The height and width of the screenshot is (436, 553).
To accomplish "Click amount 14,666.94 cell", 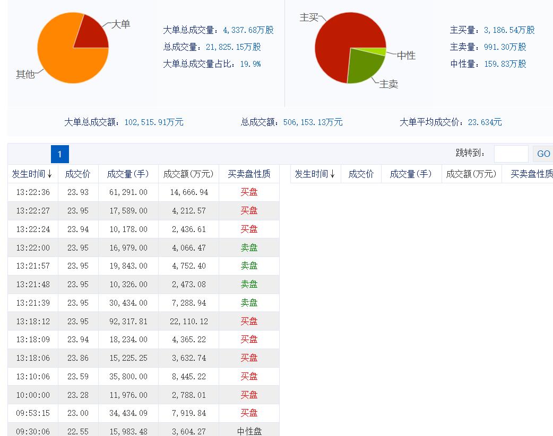I will tap(189, 192).
